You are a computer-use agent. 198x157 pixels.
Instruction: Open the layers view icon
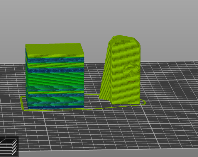tap(9, 146)
